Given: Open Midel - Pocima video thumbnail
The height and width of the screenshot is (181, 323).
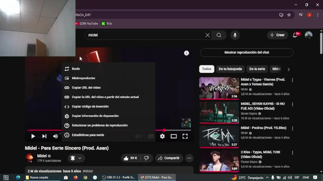Looking at the screenshot, I should (x=219, y=137).
